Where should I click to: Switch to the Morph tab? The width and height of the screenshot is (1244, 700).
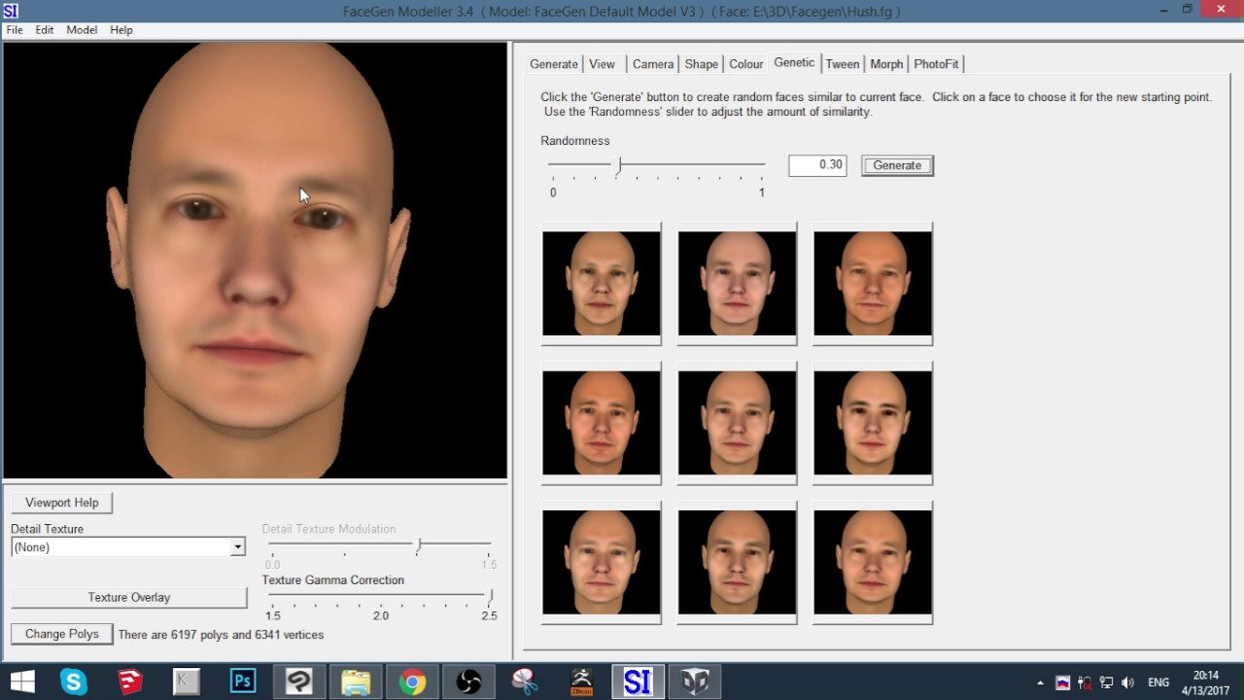click(x=886, y=64)
